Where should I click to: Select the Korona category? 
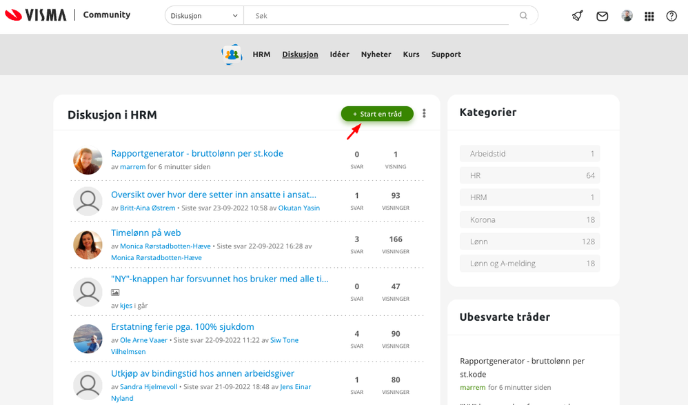529,219
